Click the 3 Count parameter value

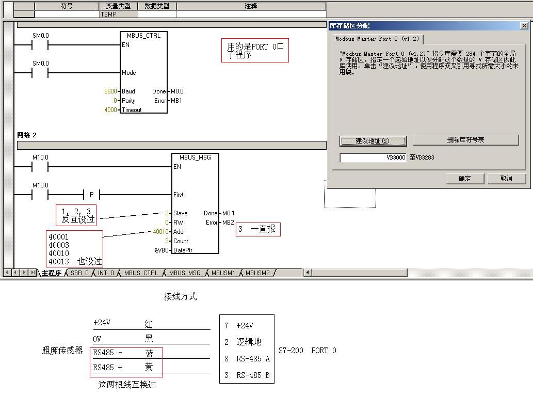167,241
